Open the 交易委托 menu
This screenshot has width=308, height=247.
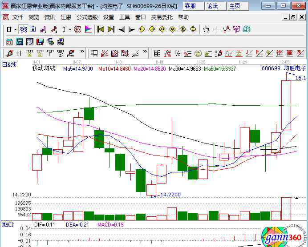click(162, 17)
